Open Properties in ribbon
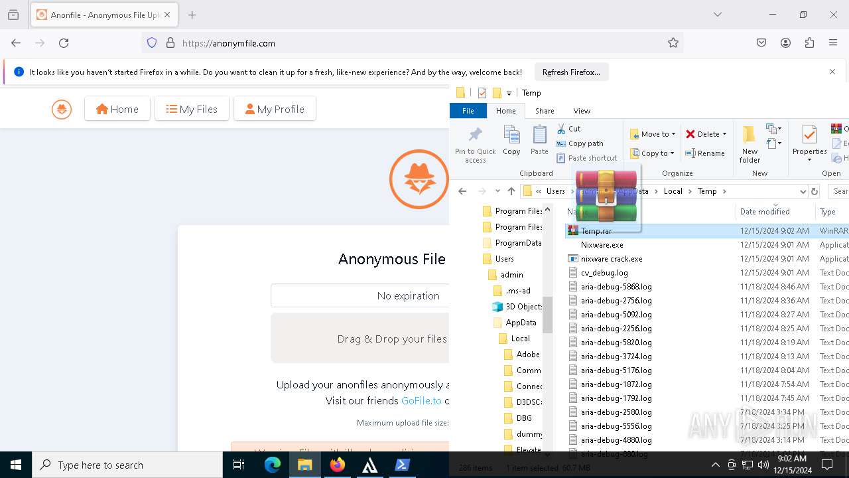This screenshot has height=478, width=849. (809, 143)
